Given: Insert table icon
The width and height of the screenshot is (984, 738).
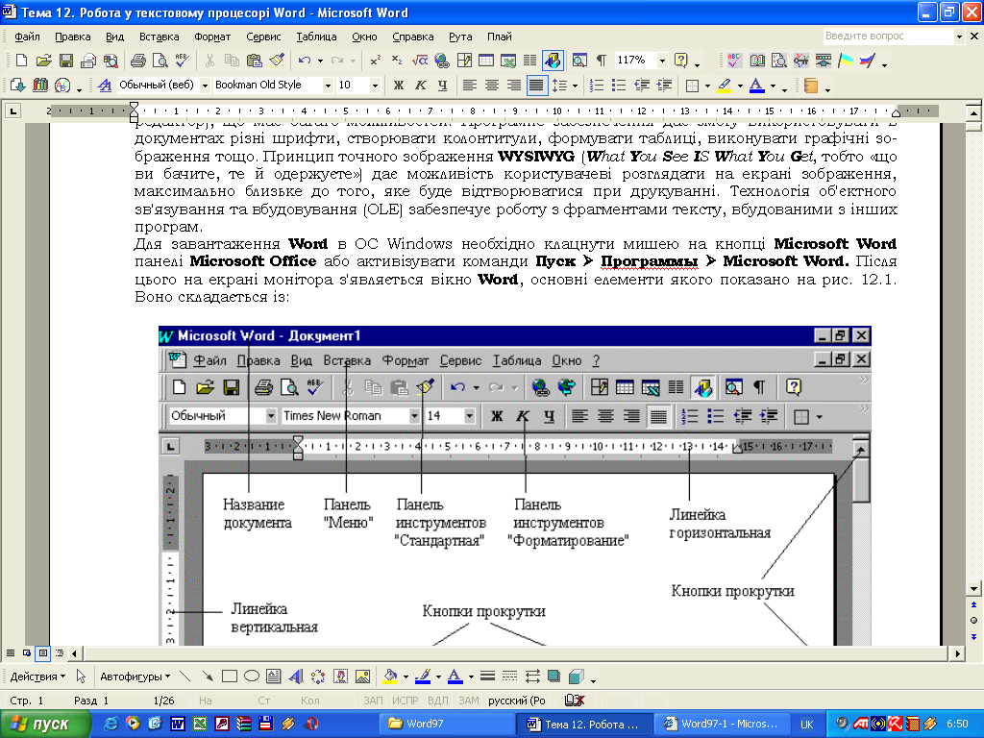Looking at the screenshot, I should [485, 61].
